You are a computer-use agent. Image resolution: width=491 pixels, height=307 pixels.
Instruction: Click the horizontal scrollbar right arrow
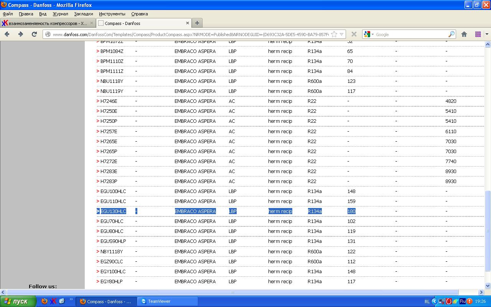coord(482,292)
